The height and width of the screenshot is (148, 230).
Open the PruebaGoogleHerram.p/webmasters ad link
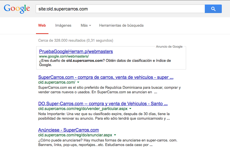click(76, 51)
